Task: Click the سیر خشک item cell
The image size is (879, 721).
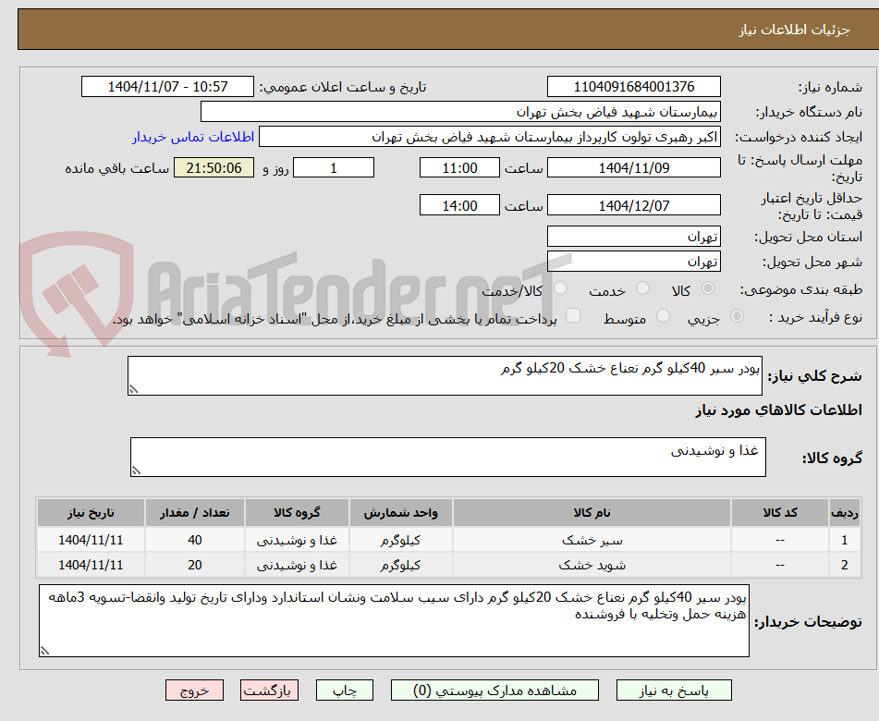Action: click(x=592, y=540)
